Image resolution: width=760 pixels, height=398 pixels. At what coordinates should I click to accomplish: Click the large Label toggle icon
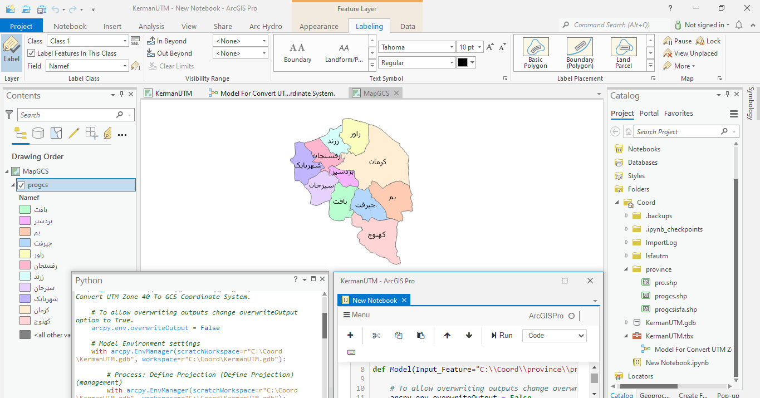[x=11, y=52]
